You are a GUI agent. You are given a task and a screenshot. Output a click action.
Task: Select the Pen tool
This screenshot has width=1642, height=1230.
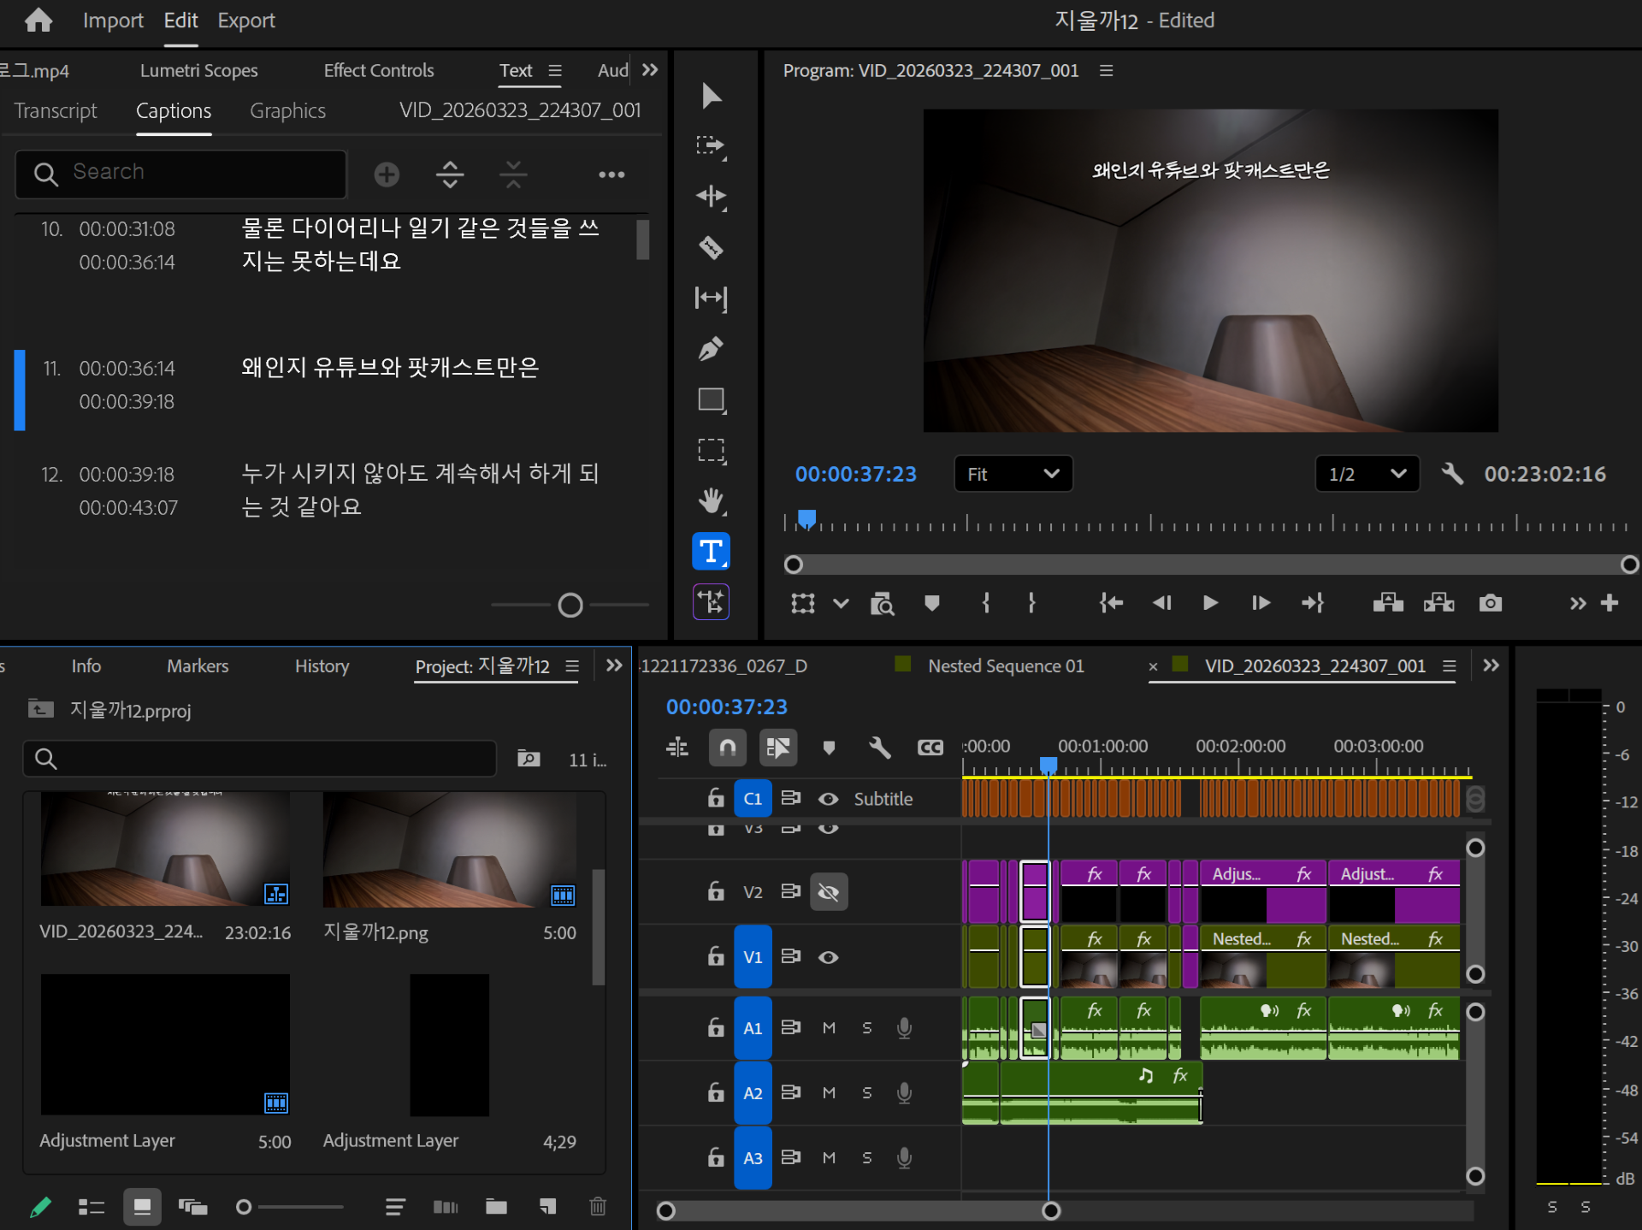(x=711, y=349)
